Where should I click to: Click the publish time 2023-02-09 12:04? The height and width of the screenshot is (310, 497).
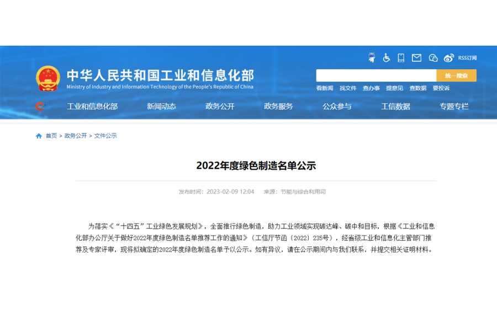coord(230,192)
